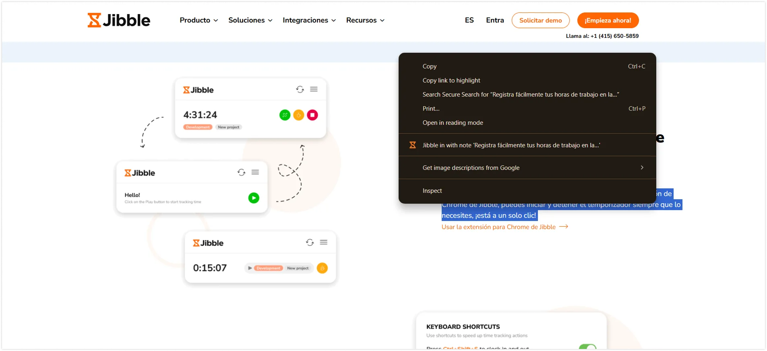Toggle the keyboard shortcuts switch
Screen dimensions: 767x351
[587, 347]
